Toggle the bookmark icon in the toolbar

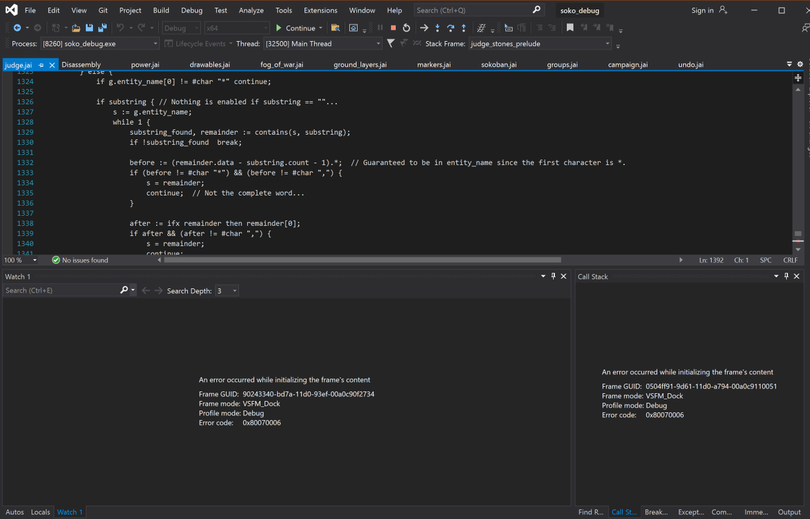(x=570, y=28)
